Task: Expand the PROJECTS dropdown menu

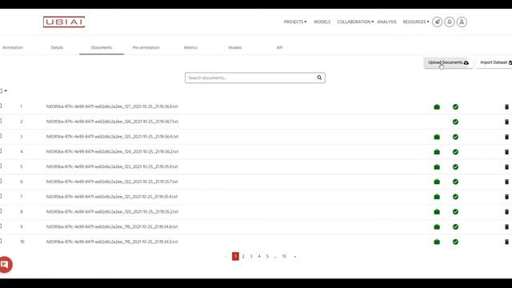Action: [295, 22]
